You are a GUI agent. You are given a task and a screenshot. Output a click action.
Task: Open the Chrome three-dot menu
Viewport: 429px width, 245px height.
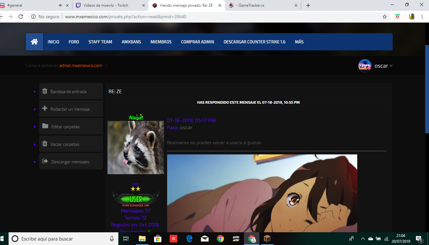pyautogui.click(x=422, y=17)
